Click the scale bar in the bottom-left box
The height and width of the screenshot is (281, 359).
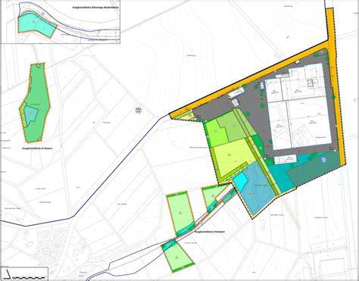pyautogui.click(x=29, y=277)
